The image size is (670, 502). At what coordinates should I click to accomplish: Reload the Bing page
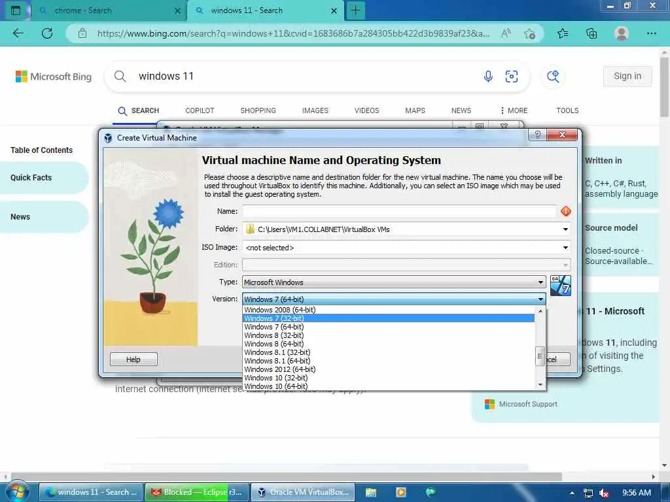[x=47, y=33]
